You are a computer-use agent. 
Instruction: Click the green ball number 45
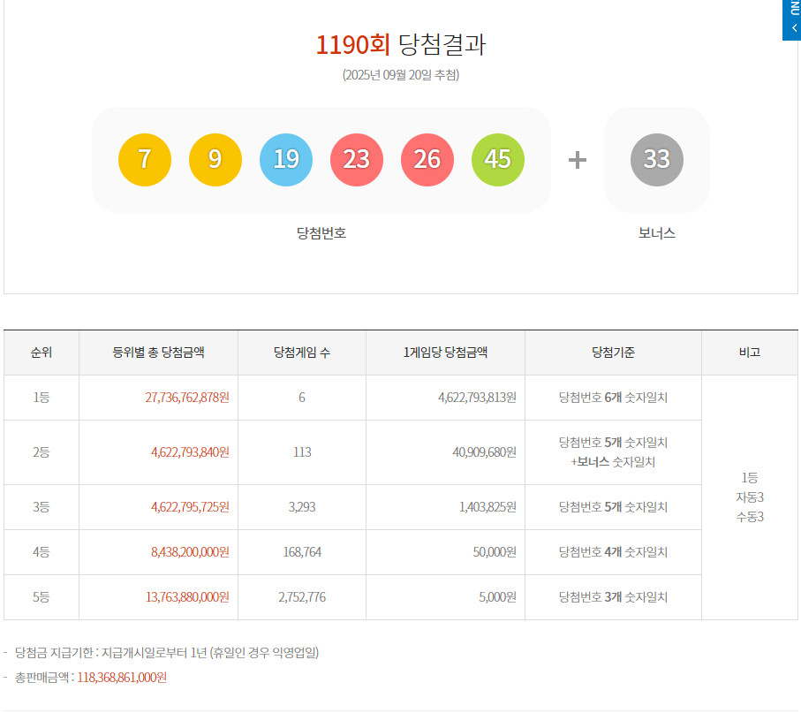click(498, 159)
